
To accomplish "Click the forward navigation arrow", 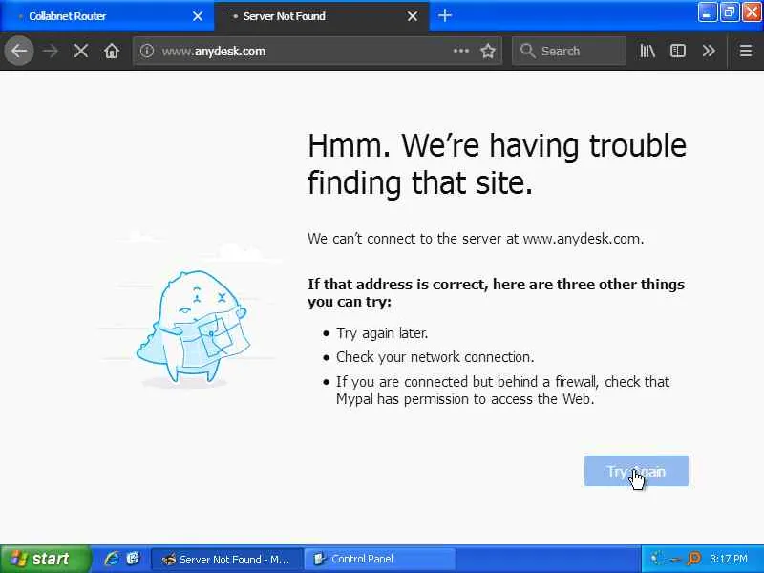I will click(51, 51).
